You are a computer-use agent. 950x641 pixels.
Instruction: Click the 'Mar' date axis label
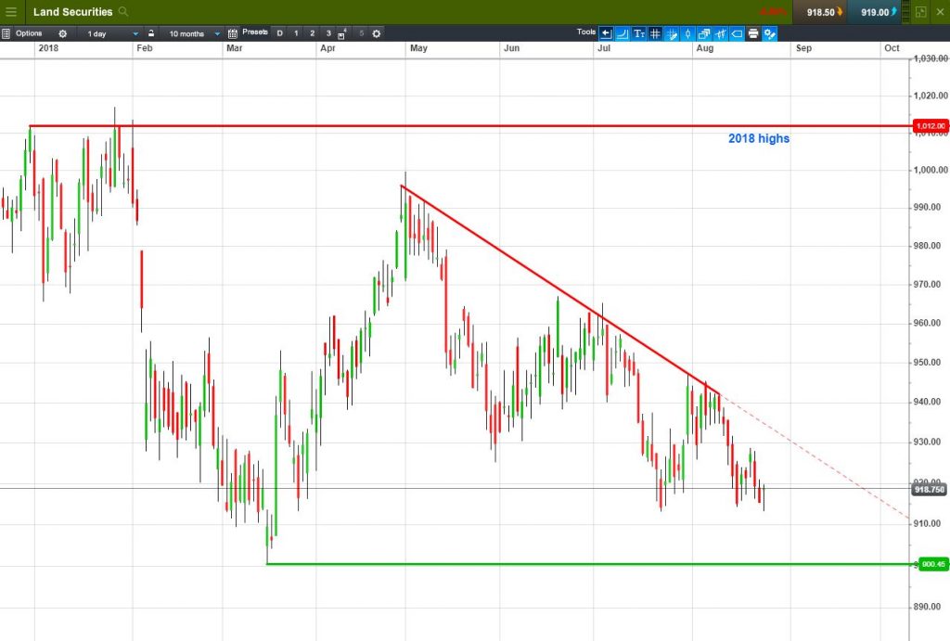point(235,48)
